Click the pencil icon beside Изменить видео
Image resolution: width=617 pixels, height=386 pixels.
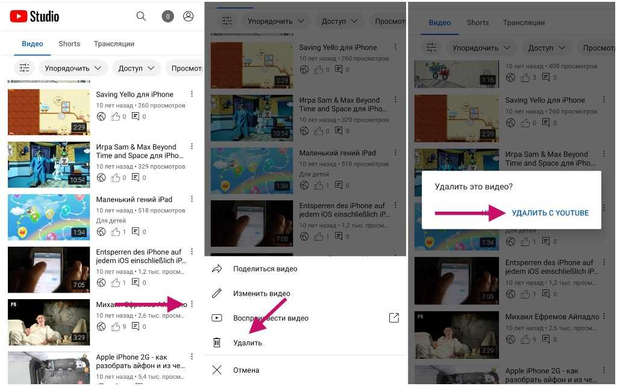coord(217,294)
